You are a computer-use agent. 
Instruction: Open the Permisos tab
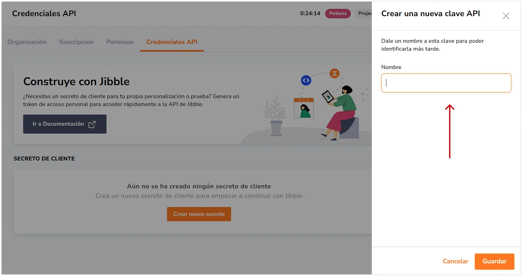120,42
